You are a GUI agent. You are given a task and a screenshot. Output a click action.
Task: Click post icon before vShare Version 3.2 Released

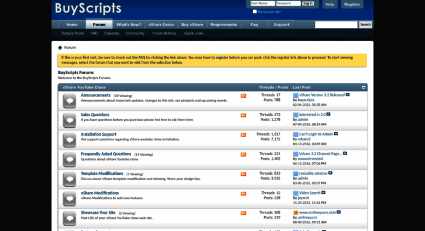tap(295, 95)
